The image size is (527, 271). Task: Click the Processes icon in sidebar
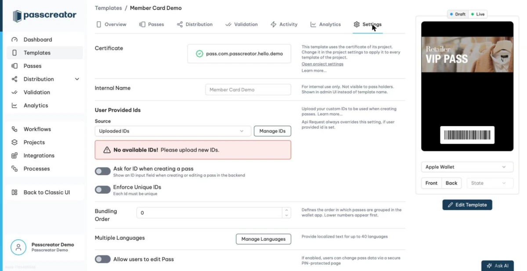pyautogui.click(x=14, y=169)
